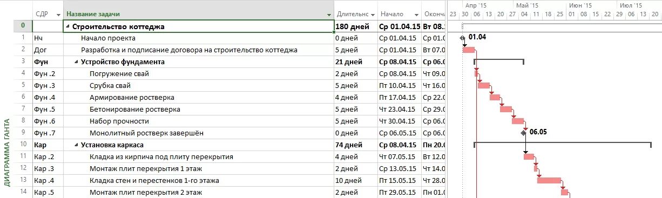Click the Установка каркаса summary bar in the chart
662x198 pixels.
(x=563, y=144)
